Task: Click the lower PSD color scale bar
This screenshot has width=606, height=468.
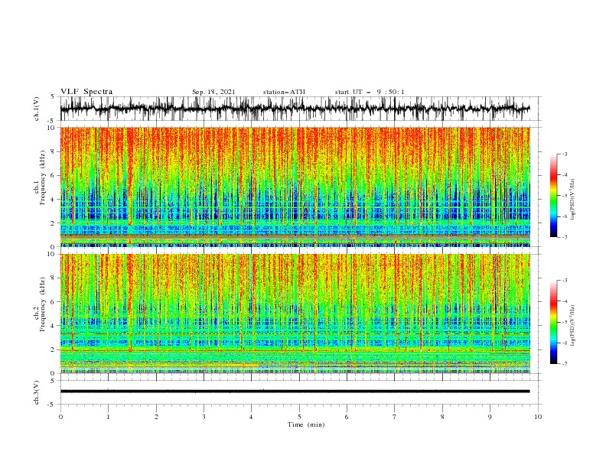Action: click(x=554, y=322)
